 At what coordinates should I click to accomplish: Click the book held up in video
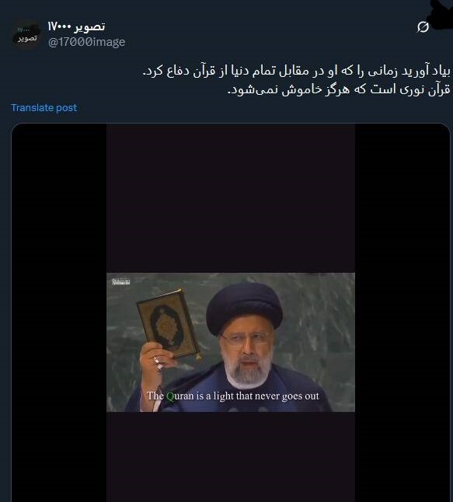click(169, 323)
